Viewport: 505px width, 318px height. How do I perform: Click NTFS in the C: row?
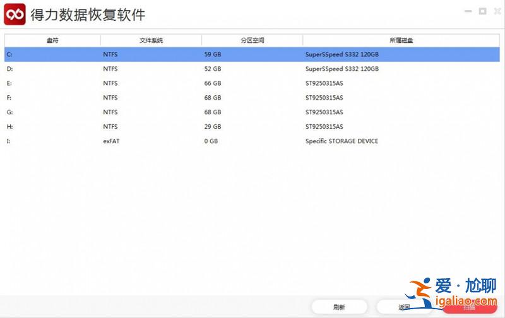click(110, 54)
